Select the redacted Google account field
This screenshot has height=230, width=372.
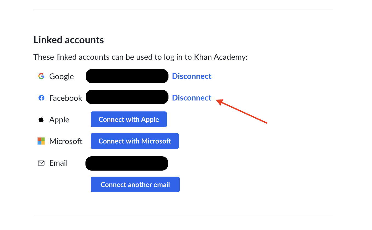pyautogui.click(x=127, y=76)
